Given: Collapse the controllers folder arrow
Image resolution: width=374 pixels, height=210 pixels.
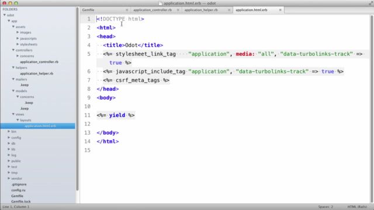Looking at the screenshot, I should click(x=13, y=50).
